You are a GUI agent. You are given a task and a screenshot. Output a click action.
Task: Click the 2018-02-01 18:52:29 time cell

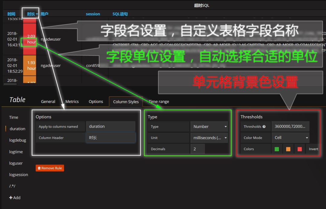point(14,66)
